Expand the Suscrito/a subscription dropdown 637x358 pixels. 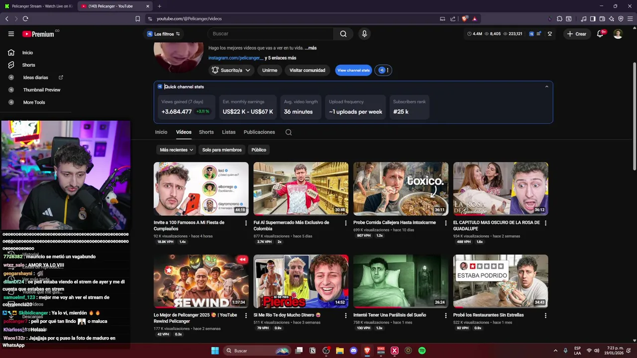231,70
